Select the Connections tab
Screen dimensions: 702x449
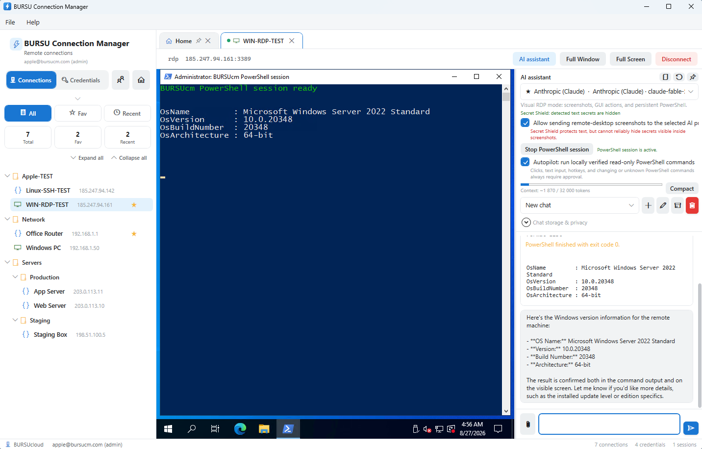(x=30, y=80)
